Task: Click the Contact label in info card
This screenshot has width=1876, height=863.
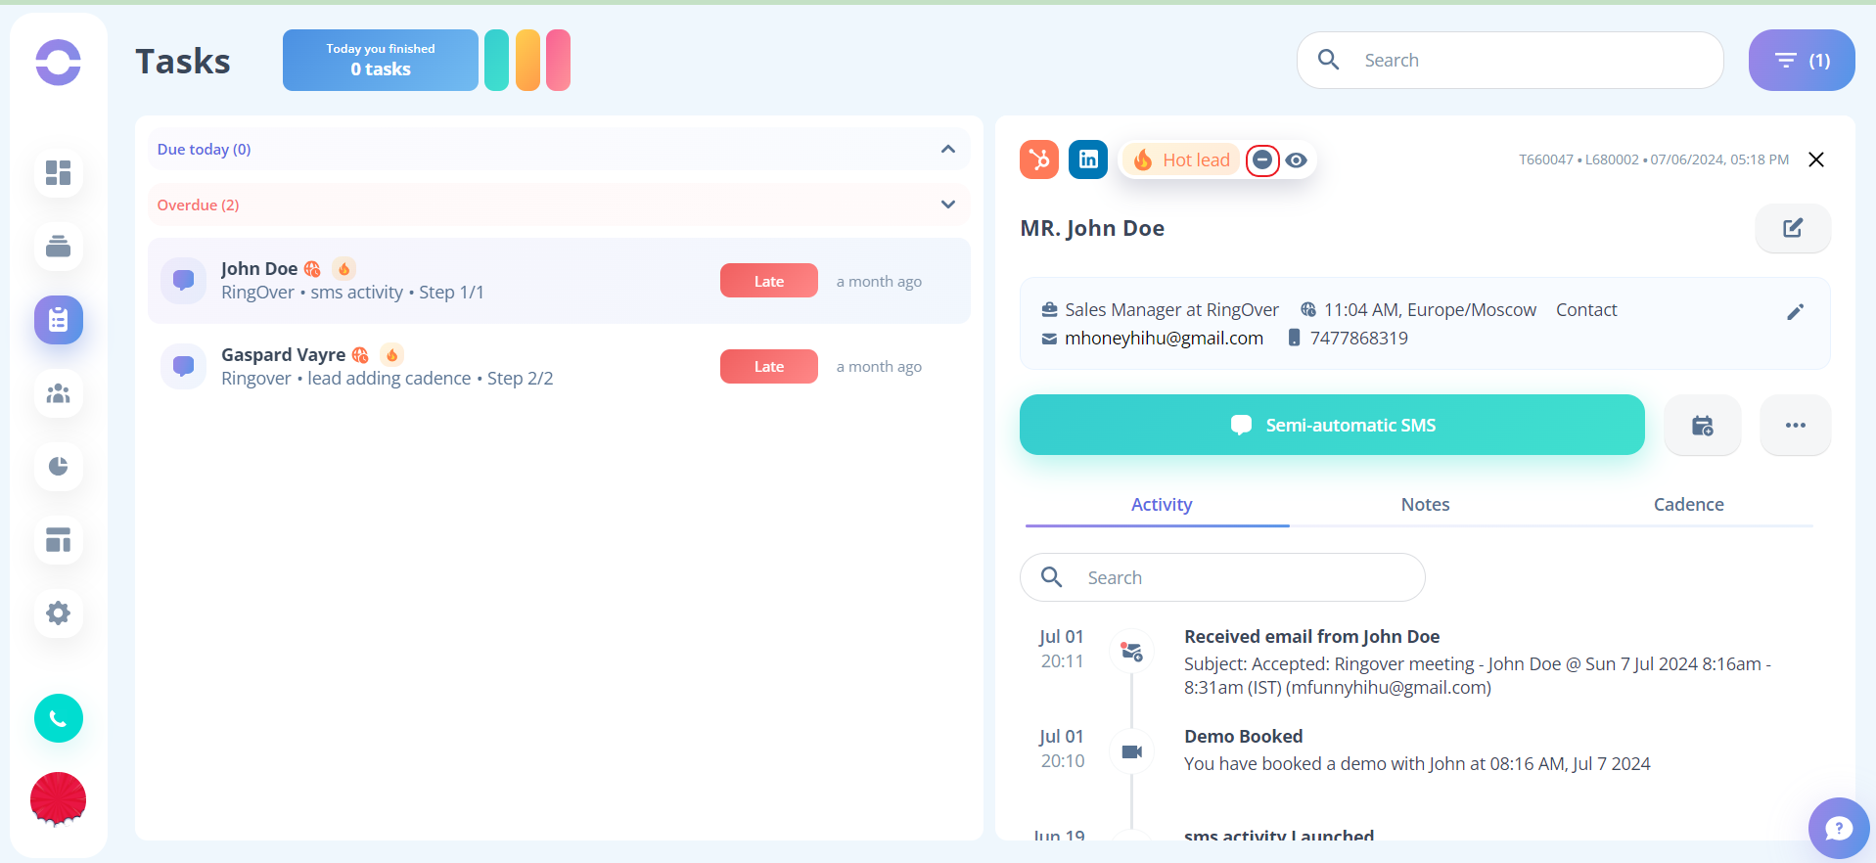Action: [1586, 309]
